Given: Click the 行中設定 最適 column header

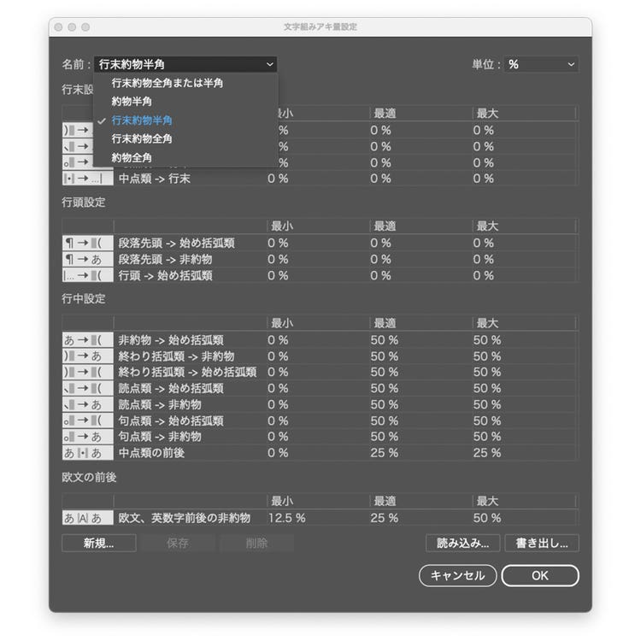Looking at the screenshot, I should coord(385,323).
